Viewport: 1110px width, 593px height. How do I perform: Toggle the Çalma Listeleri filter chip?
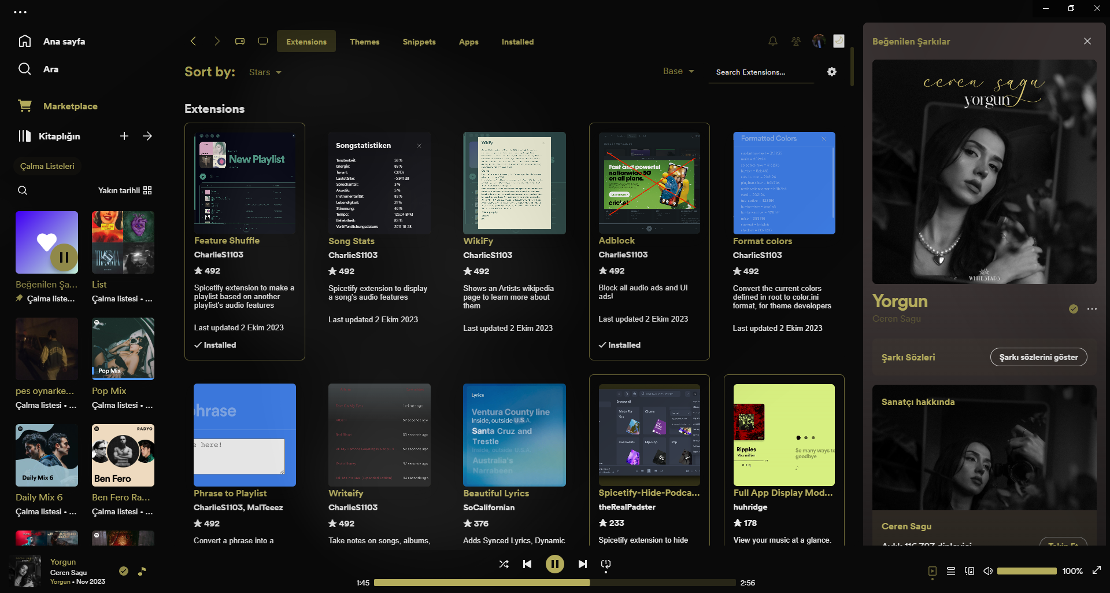tap(47, 166)
